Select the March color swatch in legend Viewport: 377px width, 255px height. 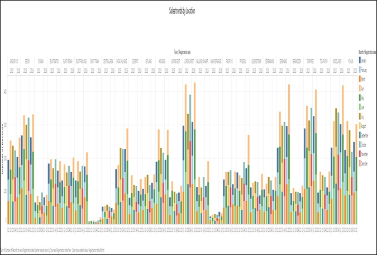(x=360, y=79)
